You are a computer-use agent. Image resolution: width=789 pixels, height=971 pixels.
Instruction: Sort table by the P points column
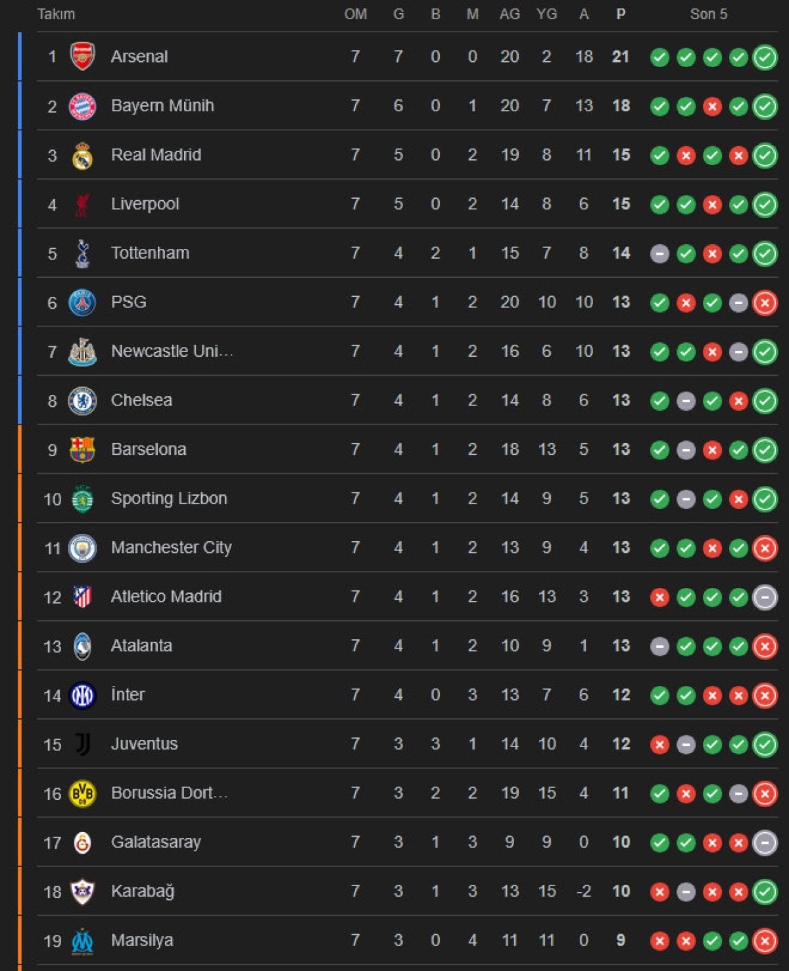point(621,14)
